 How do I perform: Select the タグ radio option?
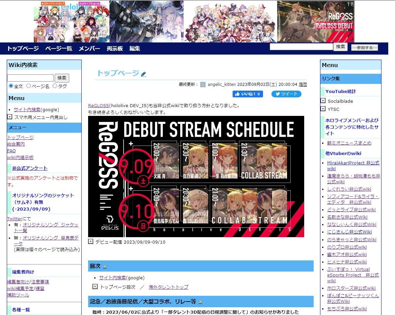pyautogui.click(x=55, y=86)
